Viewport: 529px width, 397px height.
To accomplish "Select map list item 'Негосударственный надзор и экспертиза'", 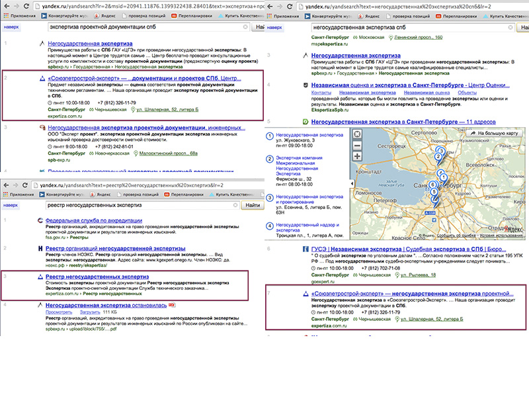I will pos(307,227).
